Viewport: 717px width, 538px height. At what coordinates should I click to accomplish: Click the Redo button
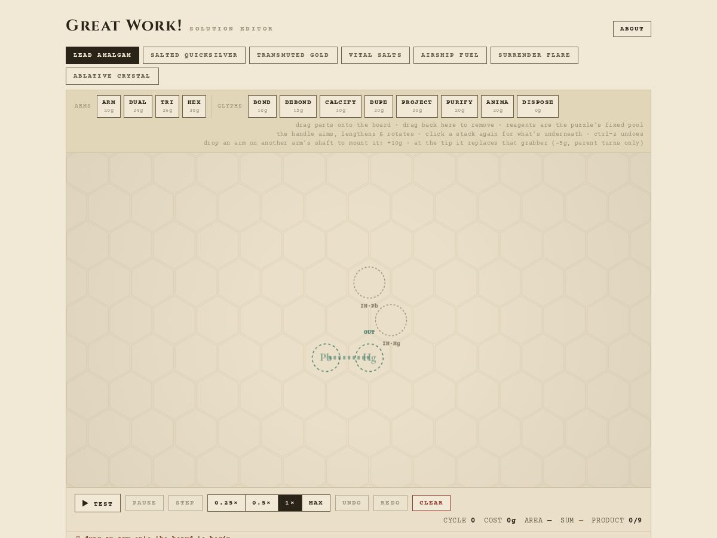(x=391, y=503)
